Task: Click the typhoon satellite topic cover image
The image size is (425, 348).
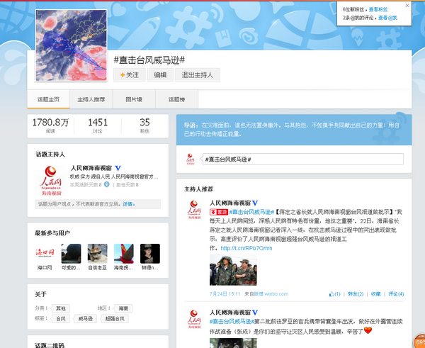Action: 72,45
